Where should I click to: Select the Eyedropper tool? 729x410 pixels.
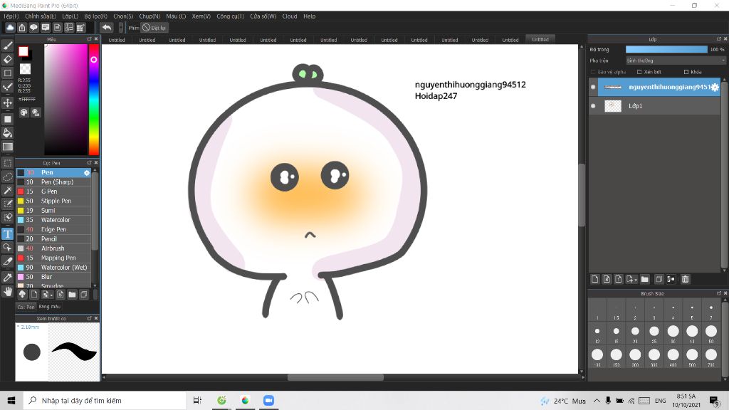point(7,278)
